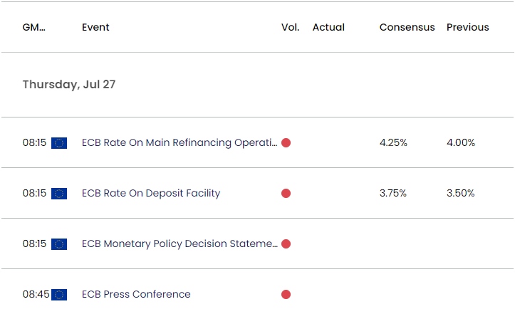Open ECB Rate On Main Refinancing Operations event

pos(180,143)
